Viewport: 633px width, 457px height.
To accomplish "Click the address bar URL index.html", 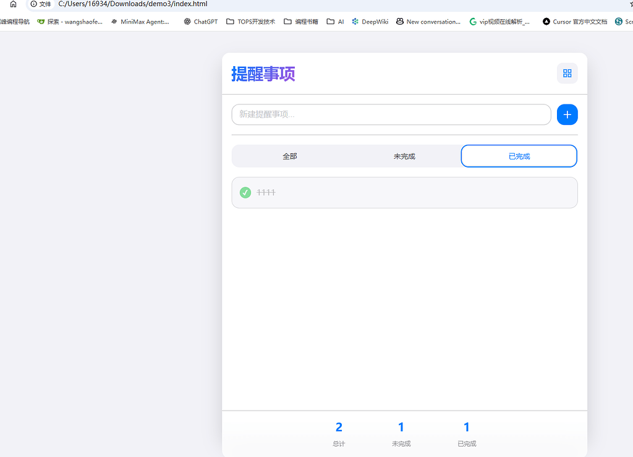I will point(133,4).
